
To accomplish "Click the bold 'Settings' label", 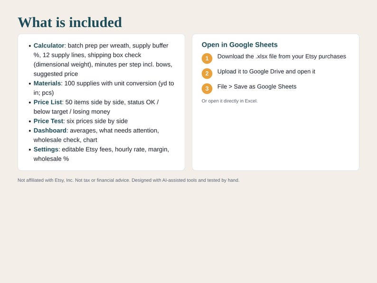I will point(46,149).
